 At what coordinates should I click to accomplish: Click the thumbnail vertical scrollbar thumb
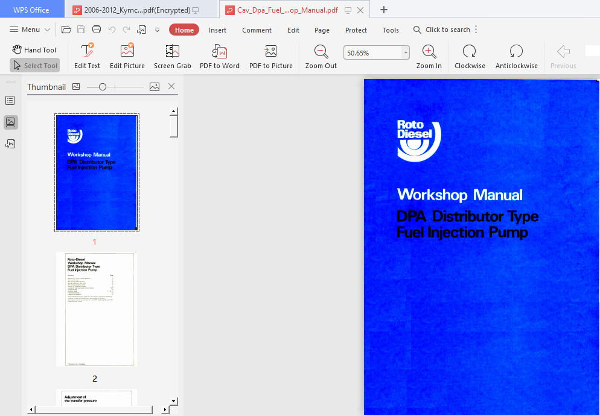(x=174, y=126)
